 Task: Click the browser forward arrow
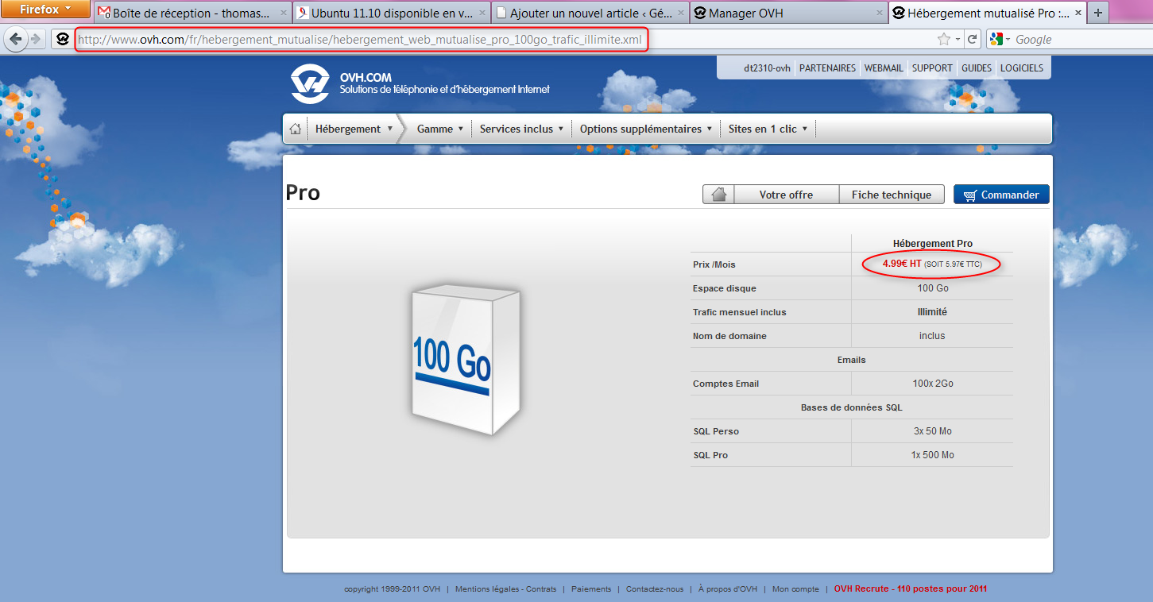coord(37,39)
